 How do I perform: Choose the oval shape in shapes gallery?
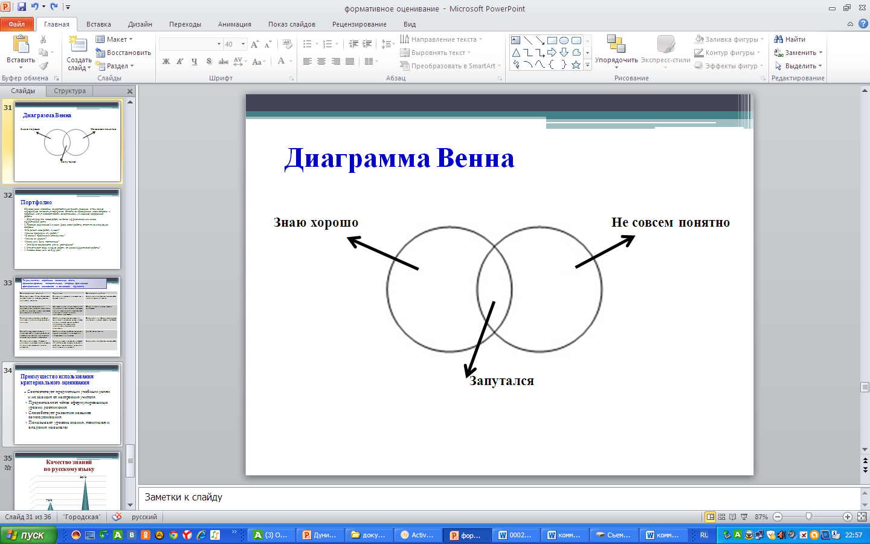click(x=564, y=40)
